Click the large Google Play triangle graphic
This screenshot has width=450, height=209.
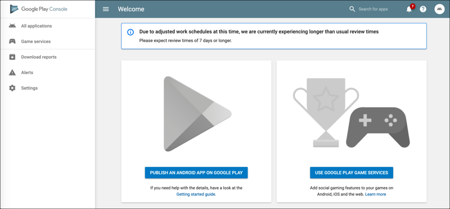point(197,114)
